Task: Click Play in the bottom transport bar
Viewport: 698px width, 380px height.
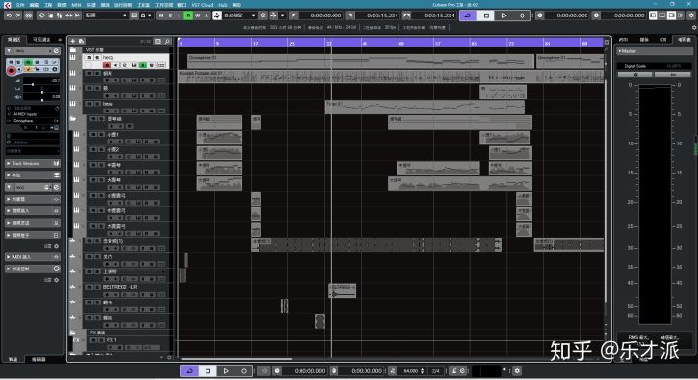Action: tap(226, 370)
